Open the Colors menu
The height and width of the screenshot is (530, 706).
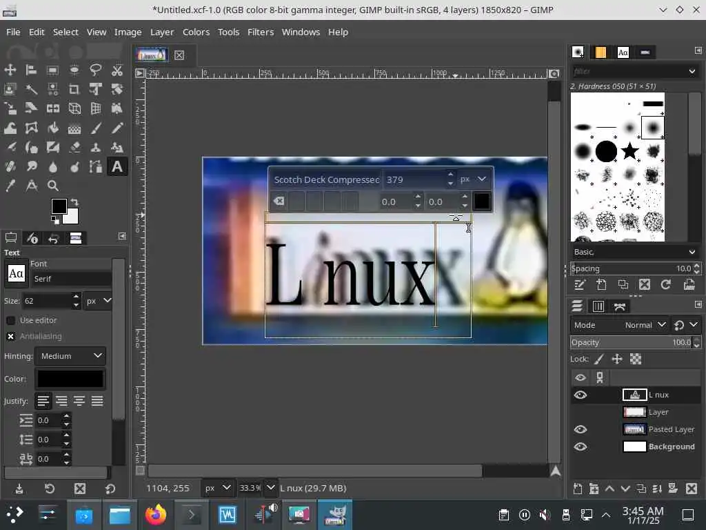point(196,32)
